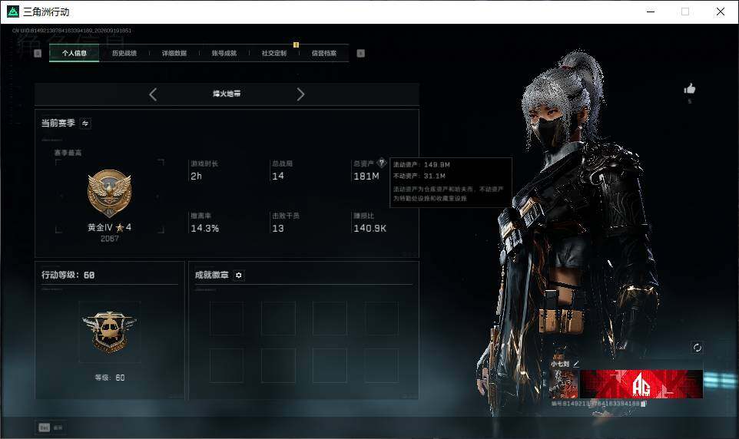Open the 详细数据 tab
Screen dimensions: 739x439
tap(174, 53)
